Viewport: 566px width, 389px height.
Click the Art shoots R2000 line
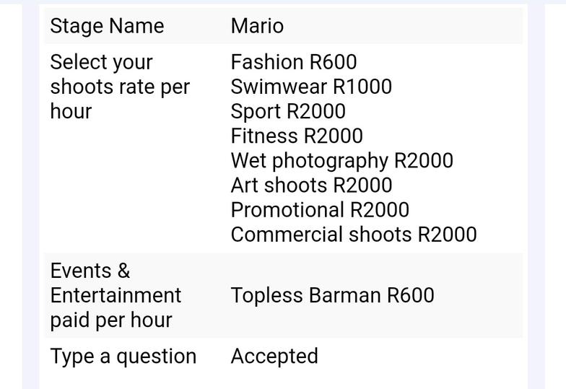click(x=311, y=185)
